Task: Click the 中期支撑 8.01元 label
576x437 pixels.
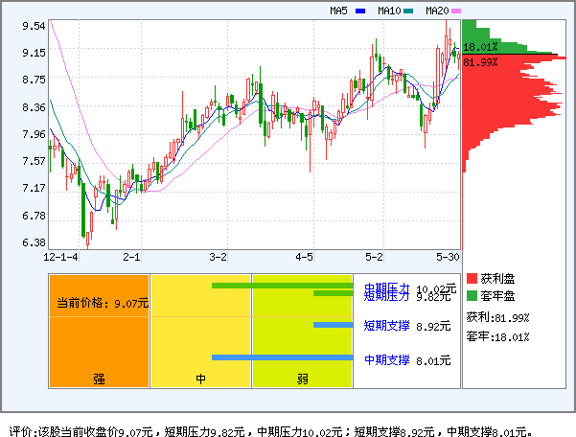Action: 406,360
